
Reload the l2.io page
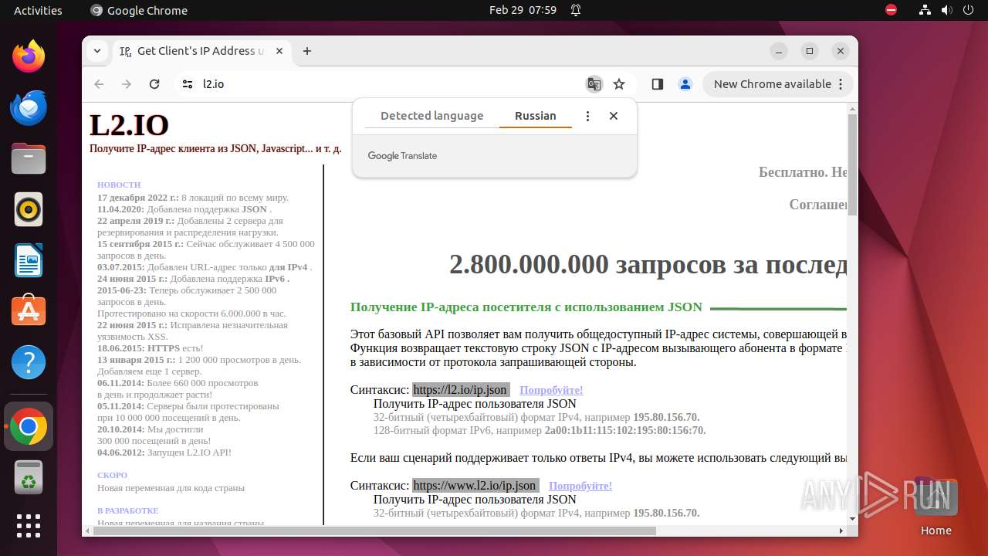pyautogui.click(x=154, y=84)
